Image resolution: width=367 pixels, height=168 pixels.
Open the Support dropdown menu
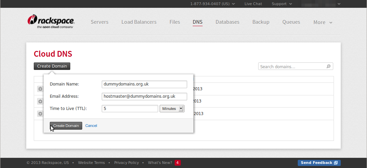[282, 4]
